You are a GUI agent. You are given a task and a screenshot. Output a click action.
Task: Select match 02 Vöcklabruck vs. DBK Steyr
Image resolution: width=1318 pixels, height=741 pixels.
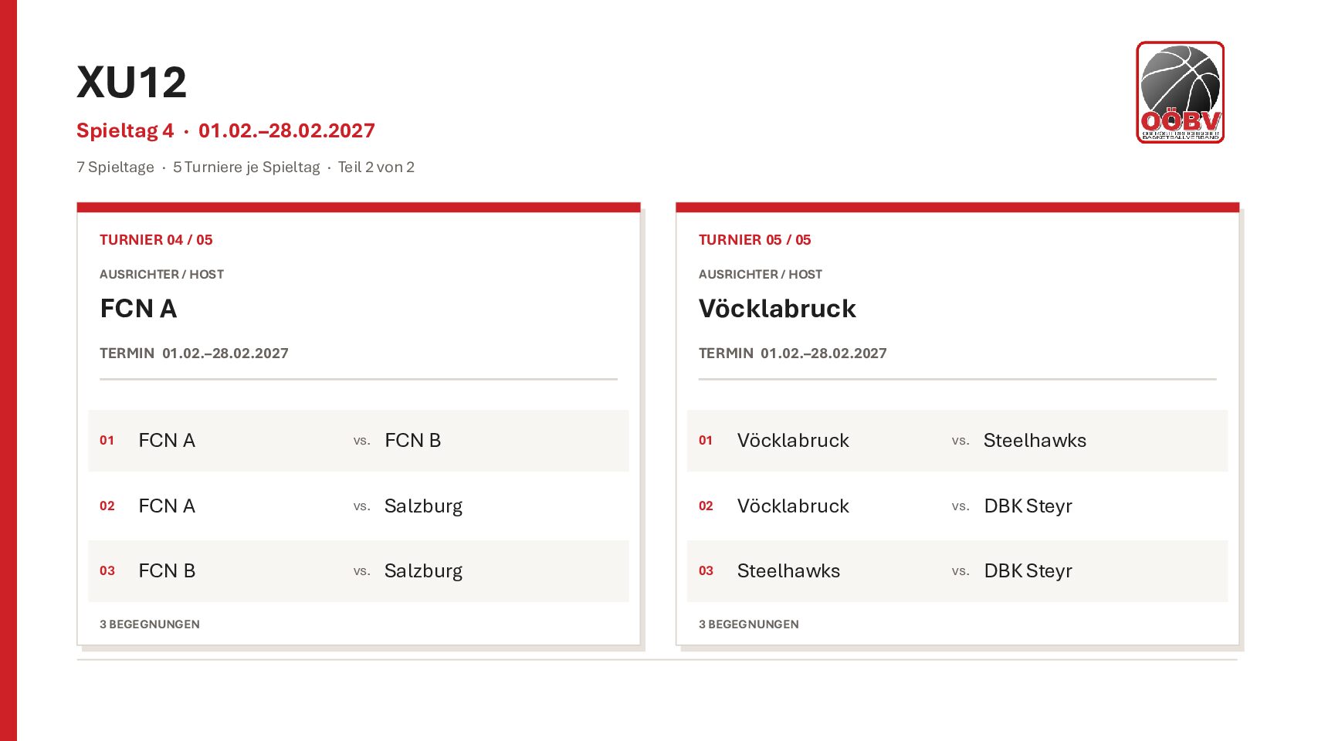(957, 506)
